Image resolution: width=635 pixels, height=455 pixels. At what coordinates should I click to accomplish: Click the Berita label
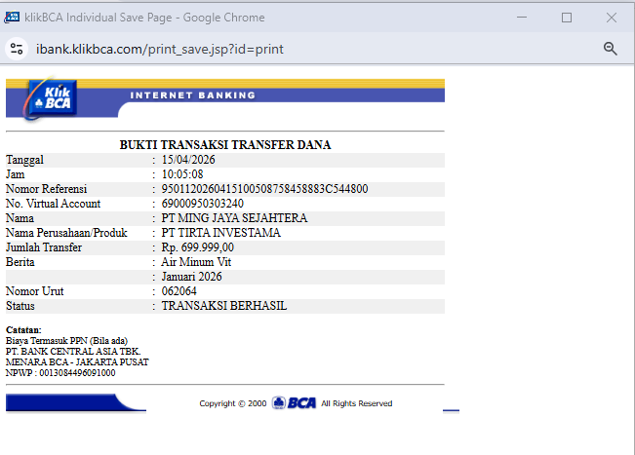tap(20, 262)
